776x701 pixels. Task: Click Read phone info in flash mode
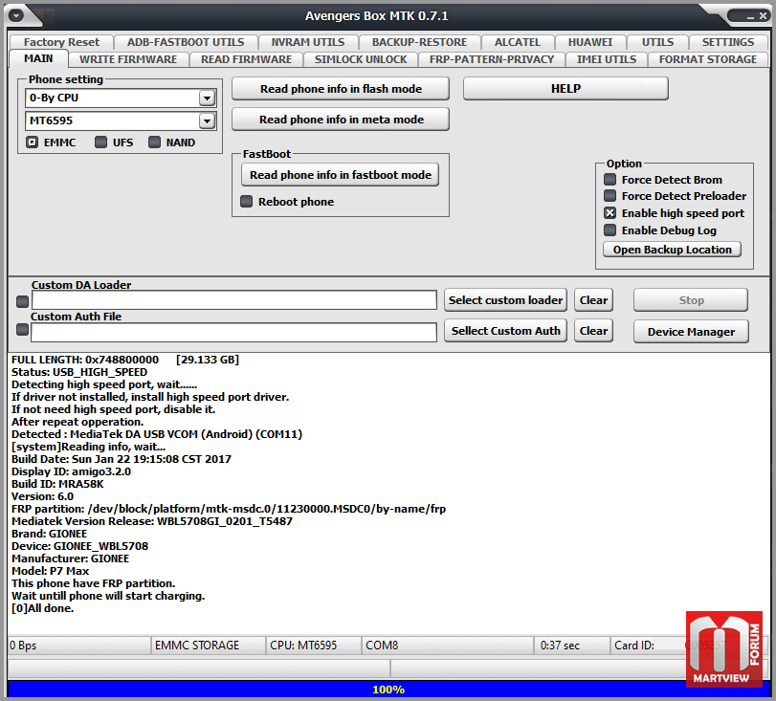click(x=341, y=89)
